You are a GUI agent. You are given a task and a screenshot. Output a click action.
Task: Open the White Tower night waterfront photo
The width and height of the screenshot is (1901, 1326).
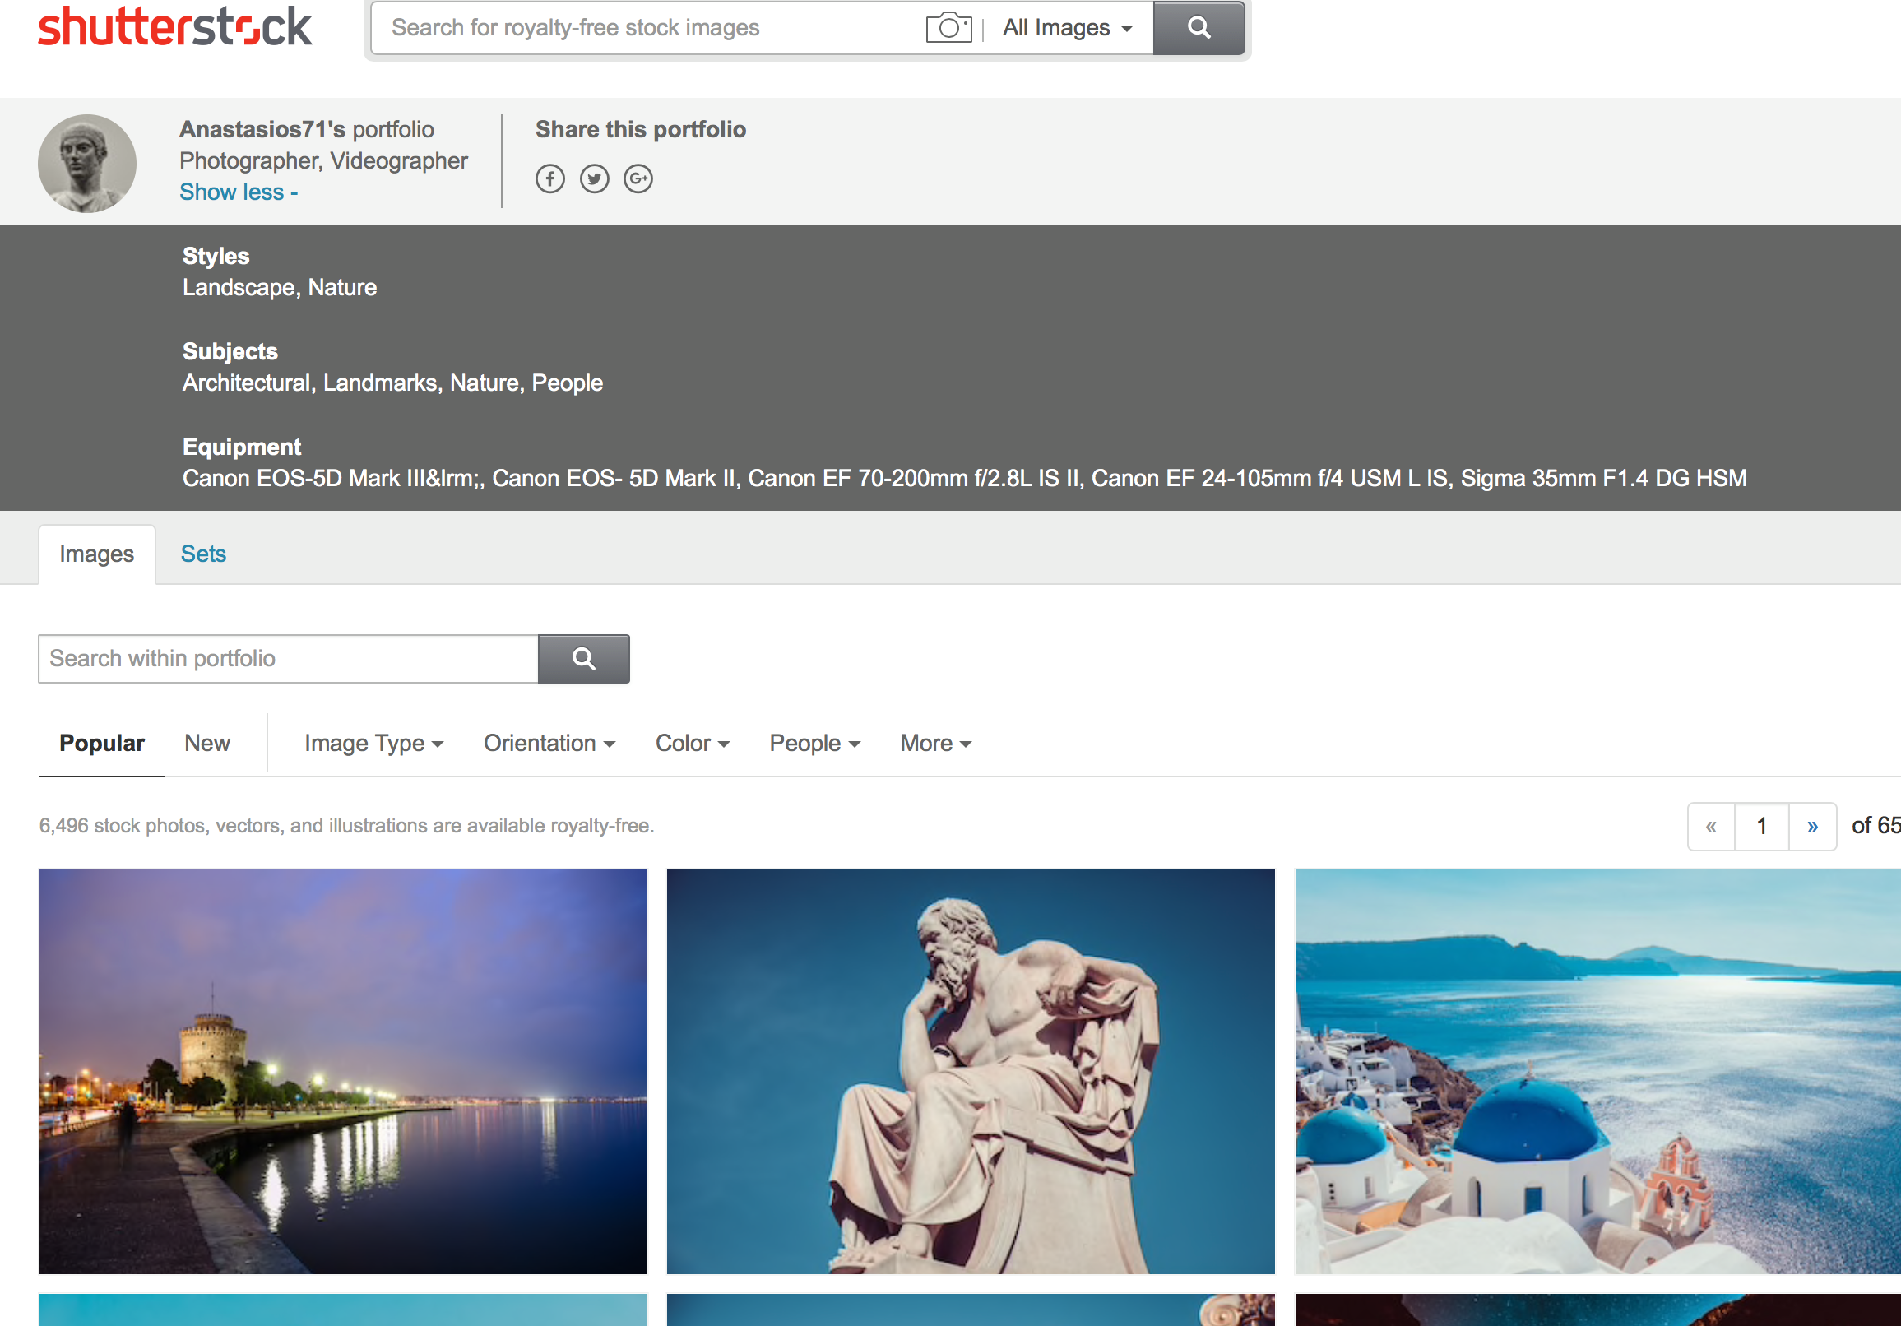coord(343,1071)
